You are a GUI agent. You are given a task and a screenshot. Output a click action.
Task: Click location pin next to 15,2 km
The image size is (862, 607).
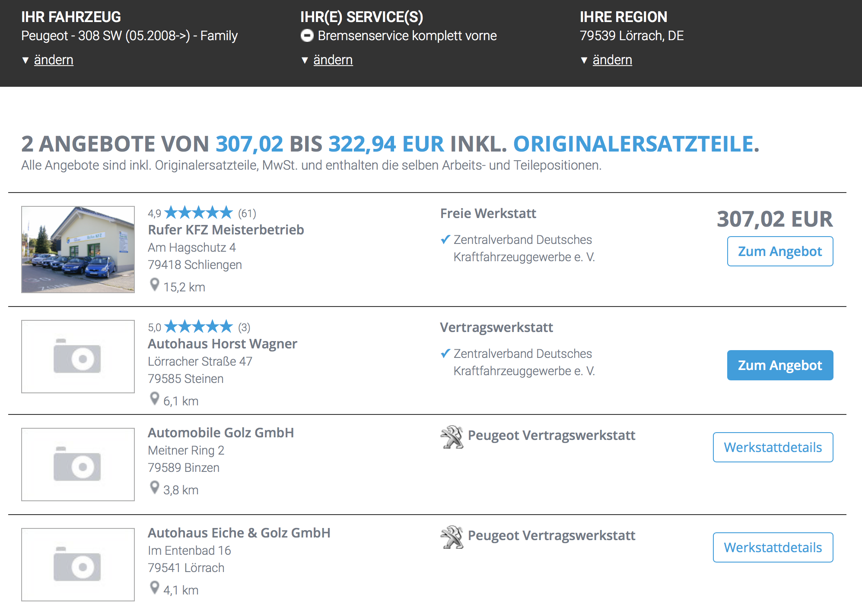coord(154,285)
